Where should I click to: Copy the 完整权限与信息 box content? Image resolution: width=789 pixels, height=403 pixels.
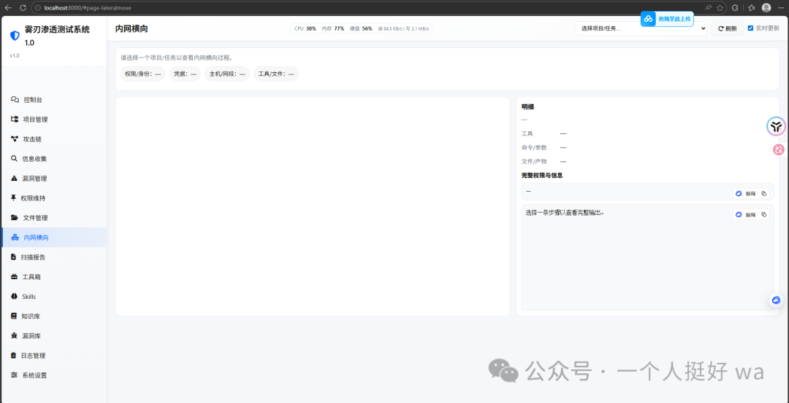tap(764, 193)
